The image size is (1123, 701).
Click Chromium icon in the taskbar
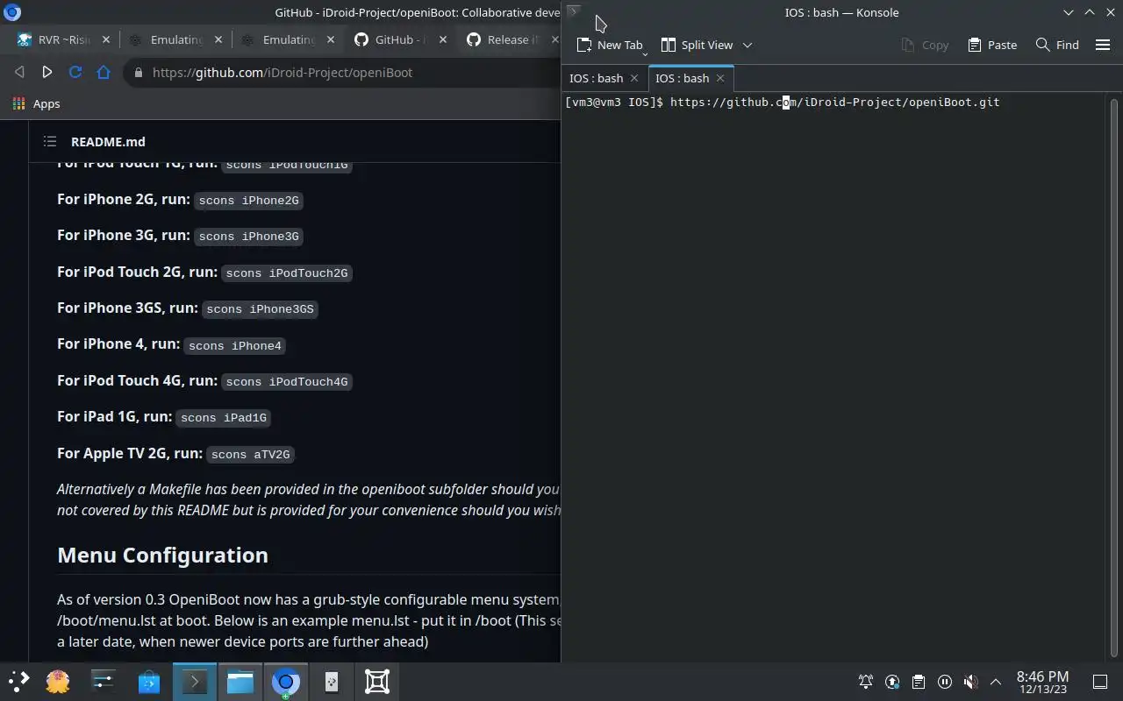point(286,681)
